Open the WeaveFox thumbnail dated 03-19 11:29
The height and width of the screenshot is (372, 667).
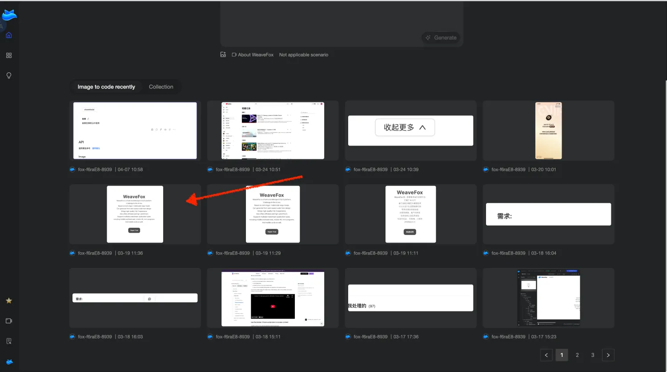(x=273, y=214)
